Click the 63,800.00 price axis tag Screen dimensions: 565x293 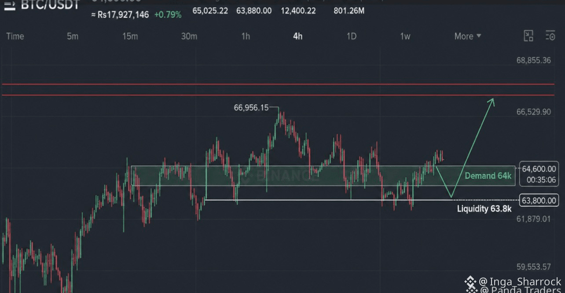tap(539, 200)
